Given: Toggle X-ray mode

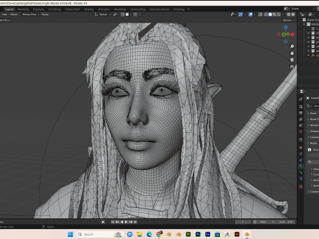Looking at the screenshot, I should click(261, 15).
